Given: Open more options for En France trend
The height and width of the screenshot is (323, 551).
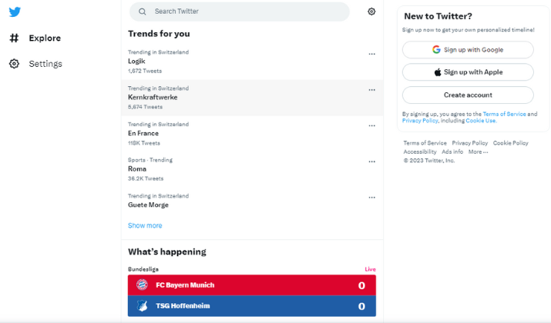Looking at the screenshot, I should click(371, 126).
